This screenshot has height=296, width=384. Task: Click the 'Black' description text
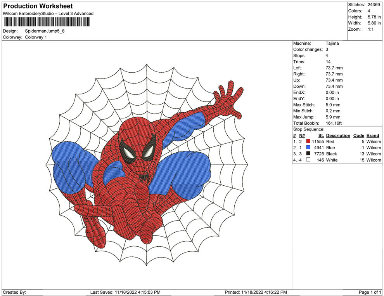pyautogui.click(x=332, y=154)
